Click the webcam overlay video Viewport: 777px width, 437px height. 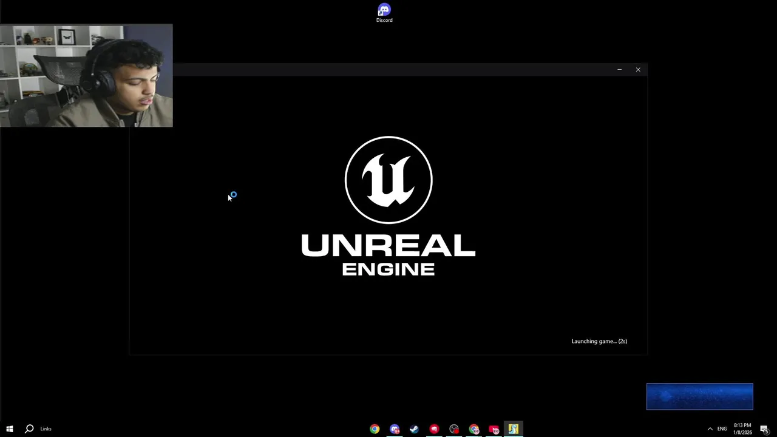(86, 76)
